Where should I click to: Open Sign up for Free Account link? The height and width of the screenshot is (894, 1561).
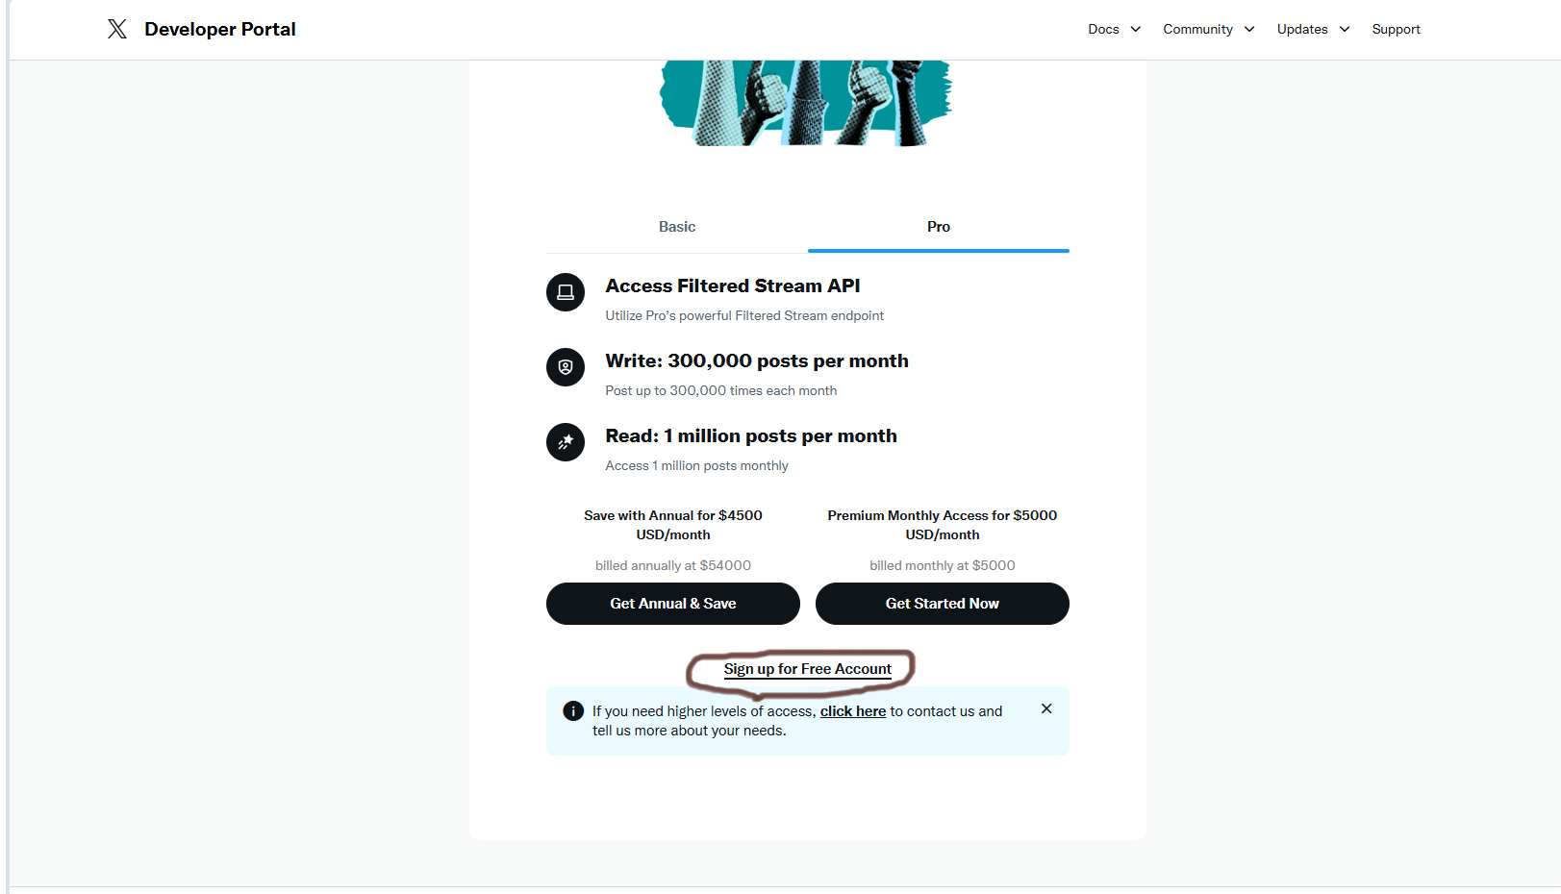(808, 669)
